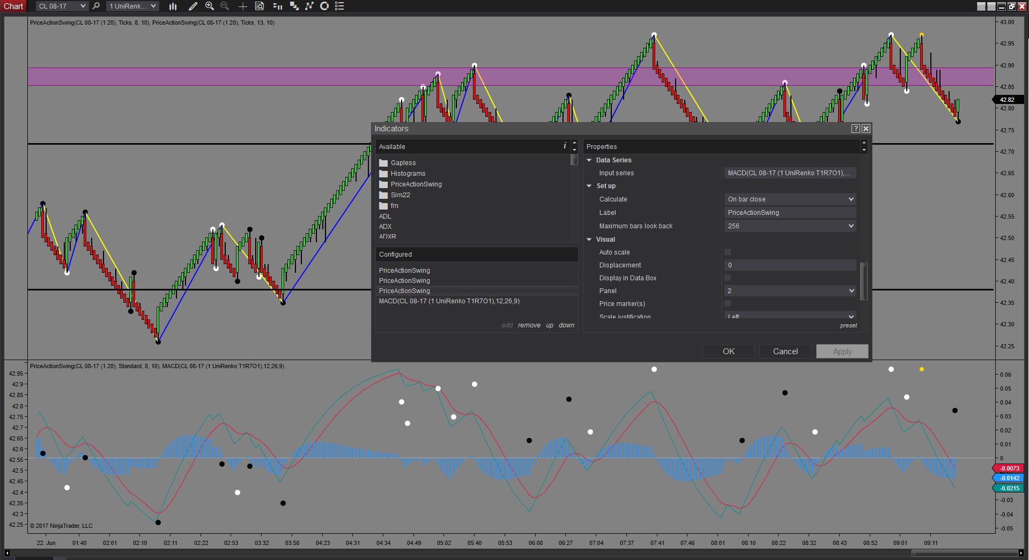Open the bar type chart style icon
Screen dimensions: 1029x560
[x=173, y=6]
